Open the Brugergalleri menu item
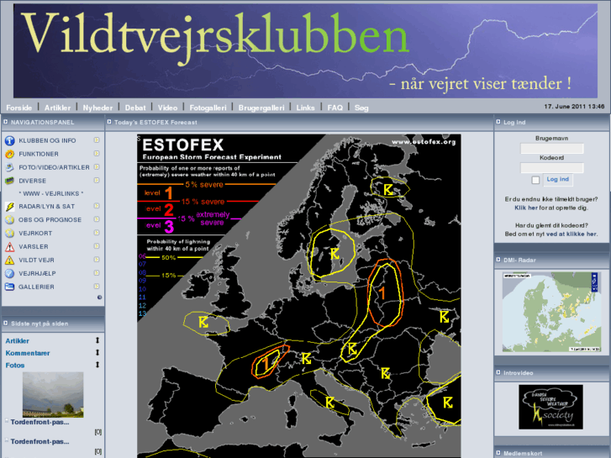611x458 pixels. pos(261,108)
